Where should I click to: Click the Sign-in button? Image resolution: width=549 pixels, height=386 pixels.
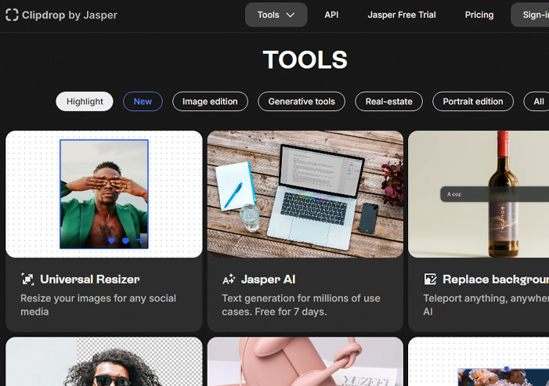point(530,15)
